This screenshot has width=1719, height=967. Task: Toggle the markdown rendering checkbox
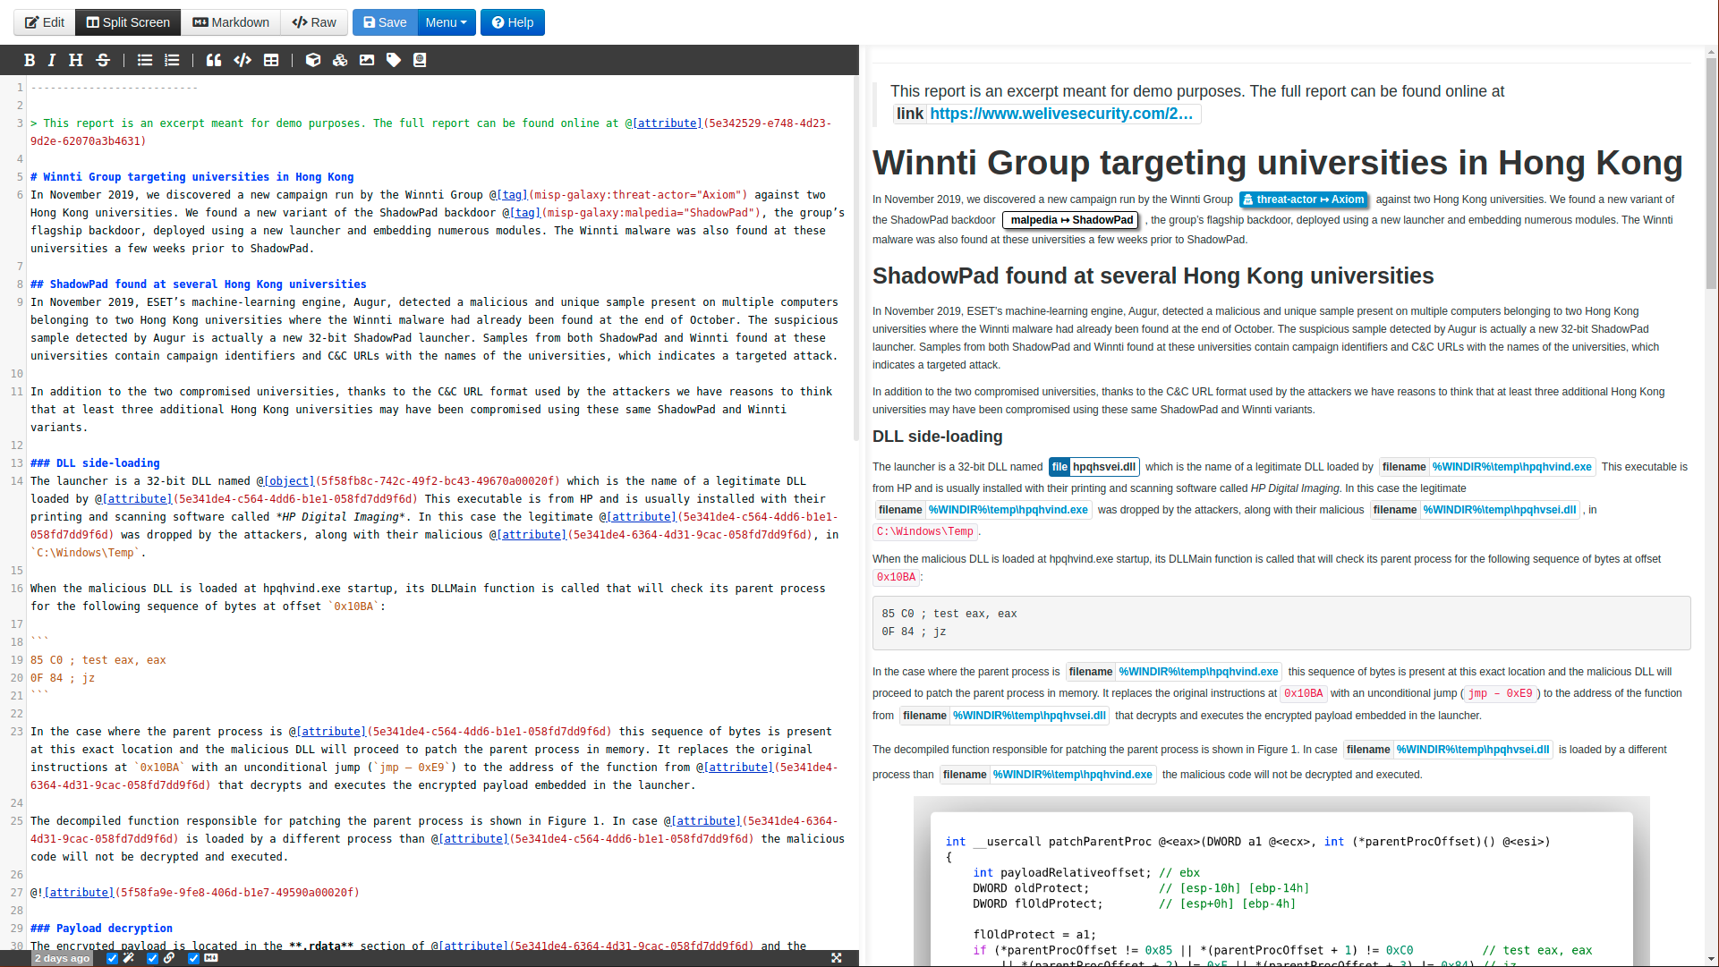194,958
